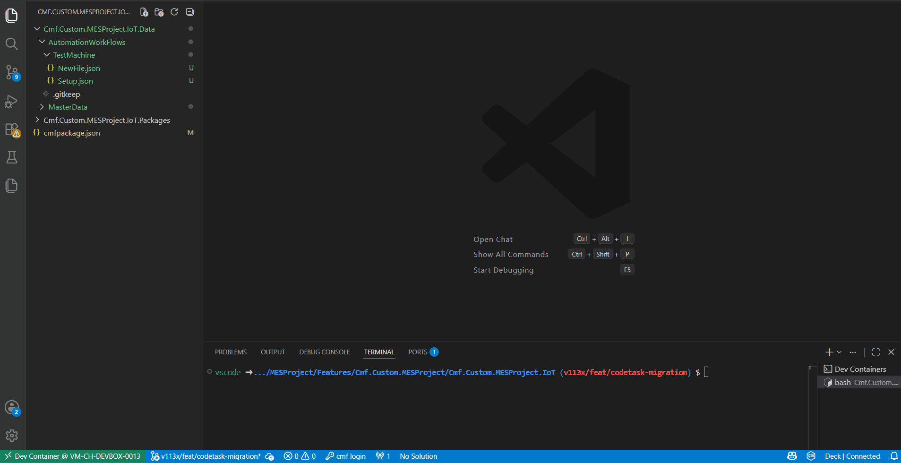Switch to the DEBUG CONSOLE tab

point(325,352)
